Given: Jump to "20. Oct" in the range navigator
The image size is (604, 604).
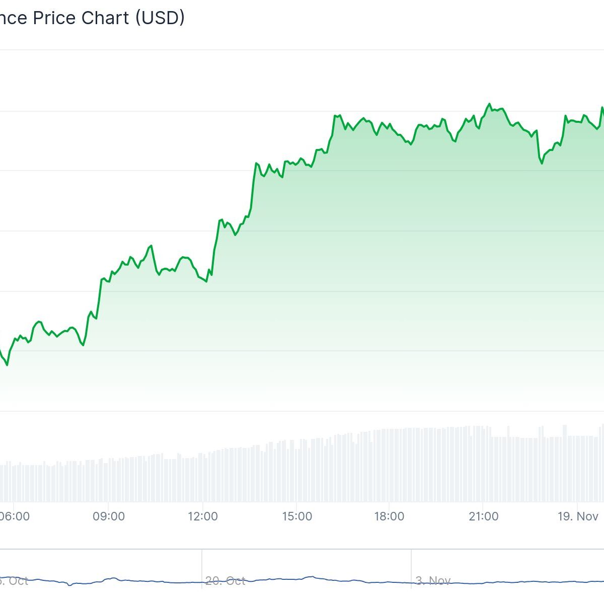Looking at the screenshot, I should [x=225, y=580].
